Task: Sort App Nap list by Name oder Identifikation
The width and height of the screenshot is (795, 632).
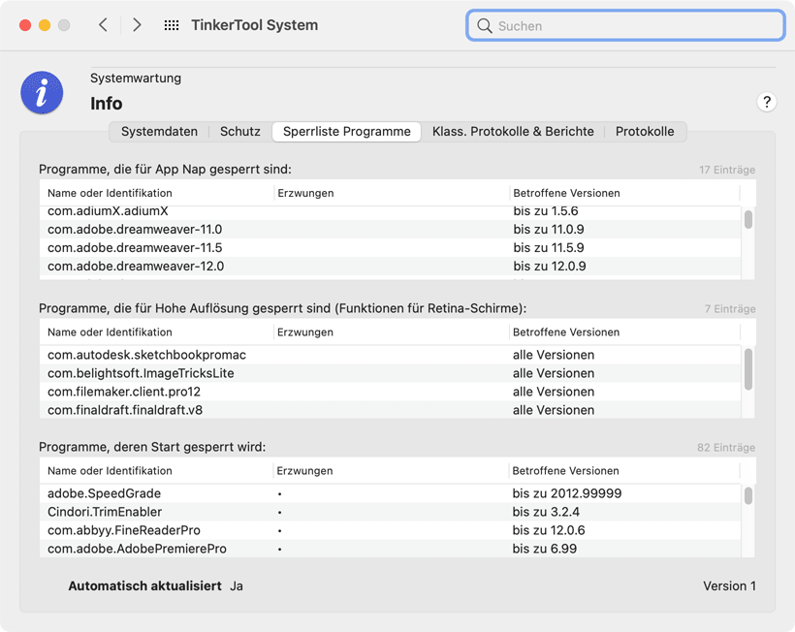Action: tap(157, 193)
